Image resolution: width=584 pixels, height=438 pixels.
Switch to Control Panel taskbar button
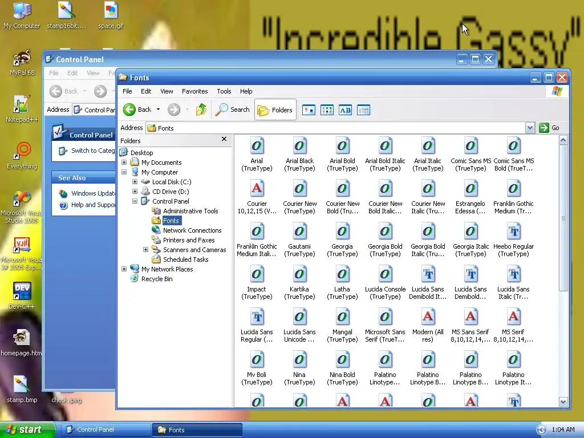coord(106,429)
